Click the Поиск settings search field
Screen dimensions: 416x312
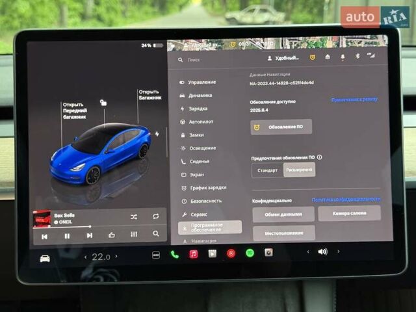coord(195,59)
